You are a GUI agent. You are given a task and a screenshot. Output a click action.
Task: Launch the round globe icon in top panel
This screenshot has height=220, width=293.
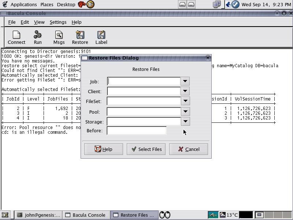(x=90, y=4)
